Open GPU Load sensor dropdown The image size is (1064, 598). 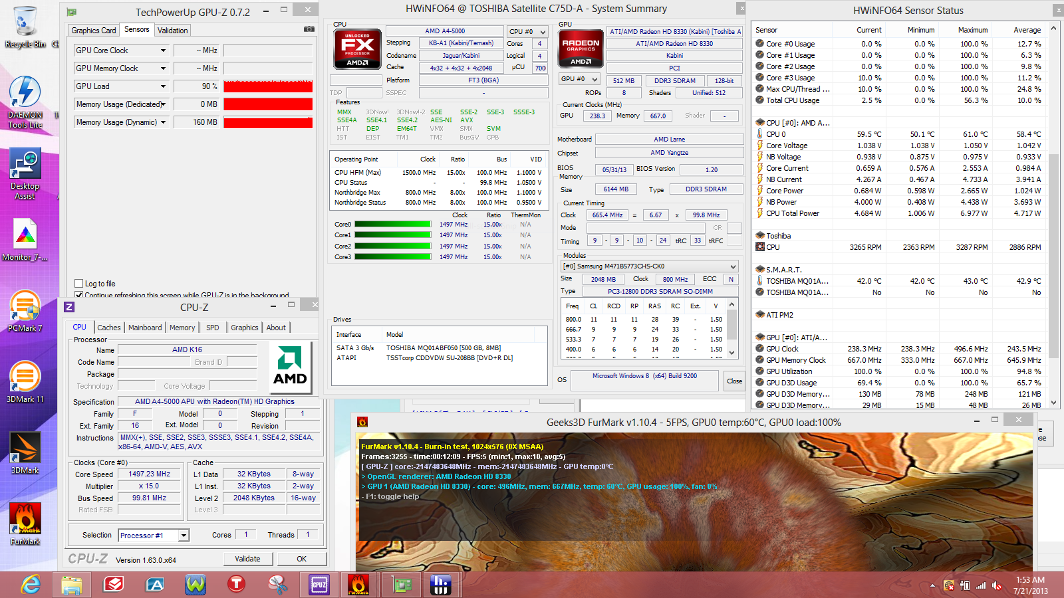tap(163, 86)
